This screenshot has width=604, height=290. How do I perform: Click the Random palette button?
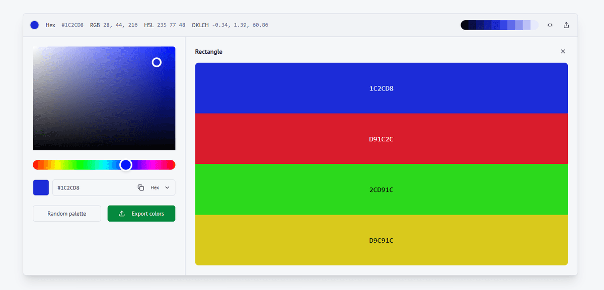click(66, 213)
